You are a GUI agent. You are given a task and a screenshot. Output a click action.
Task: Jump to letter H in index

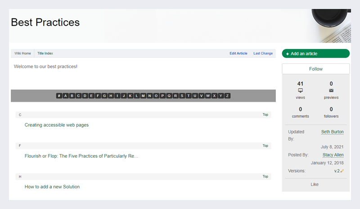pos(111,96)
